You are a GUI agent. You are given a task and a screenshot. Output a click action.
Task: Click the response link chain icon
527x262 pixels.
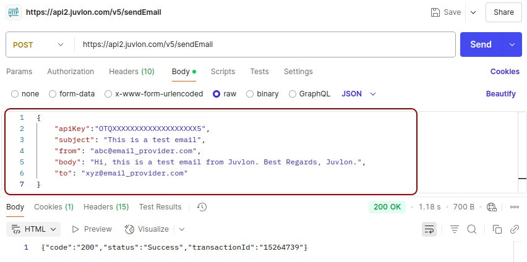coord(515,229)
